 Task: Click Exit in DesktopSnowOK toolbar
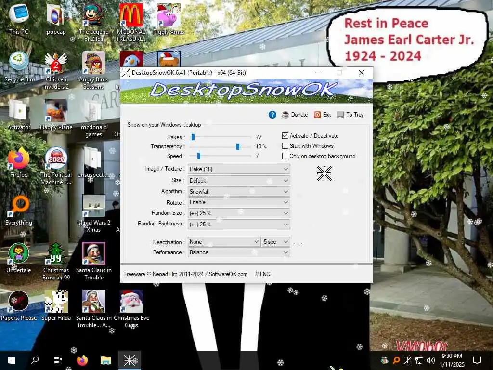[x=322, y=115]
